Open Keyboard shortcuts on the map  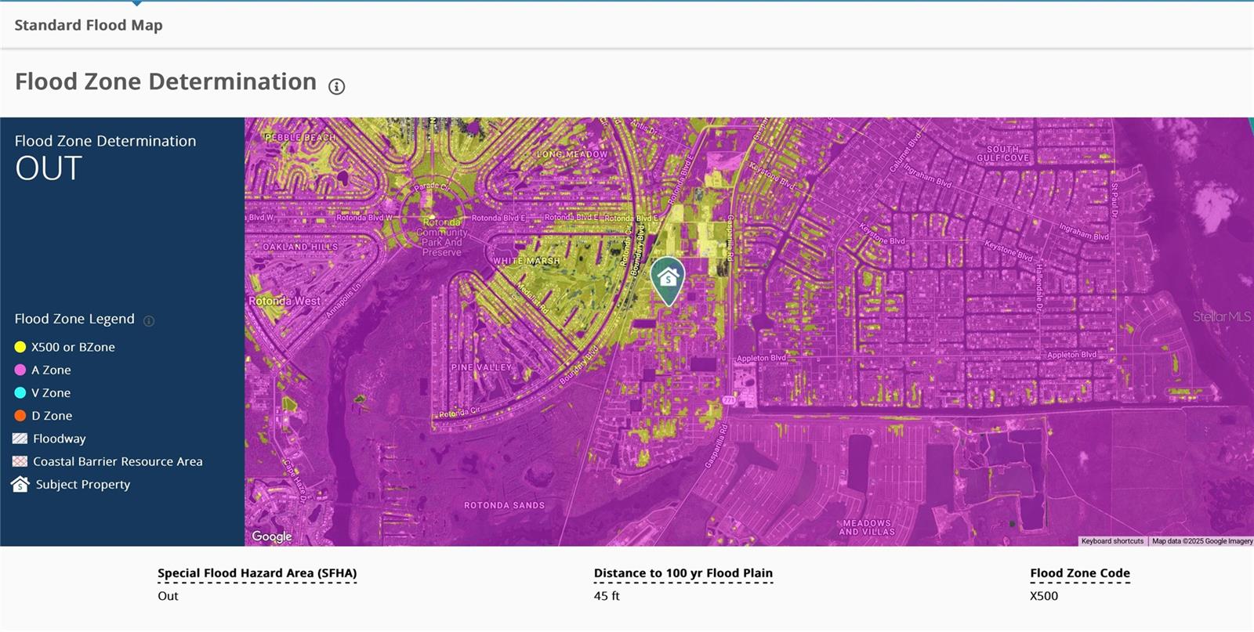[x=1111, y=541]
